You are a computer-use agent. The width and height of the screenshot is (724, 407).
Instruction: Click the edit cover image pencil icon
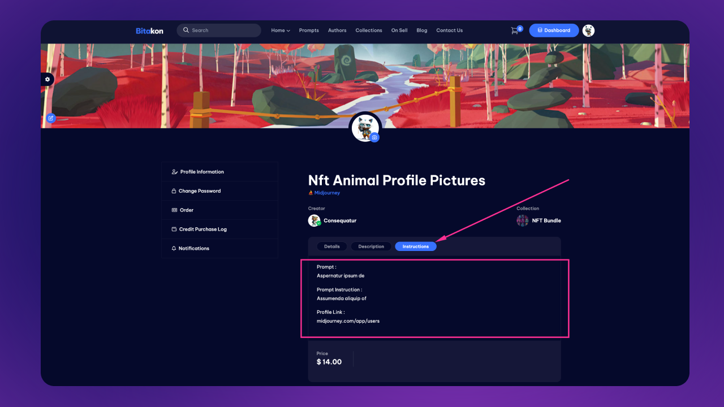pos(51,118)
